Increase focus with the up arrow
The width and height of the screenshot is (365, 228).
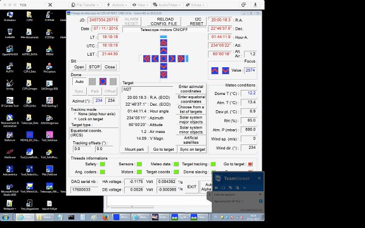215,70
